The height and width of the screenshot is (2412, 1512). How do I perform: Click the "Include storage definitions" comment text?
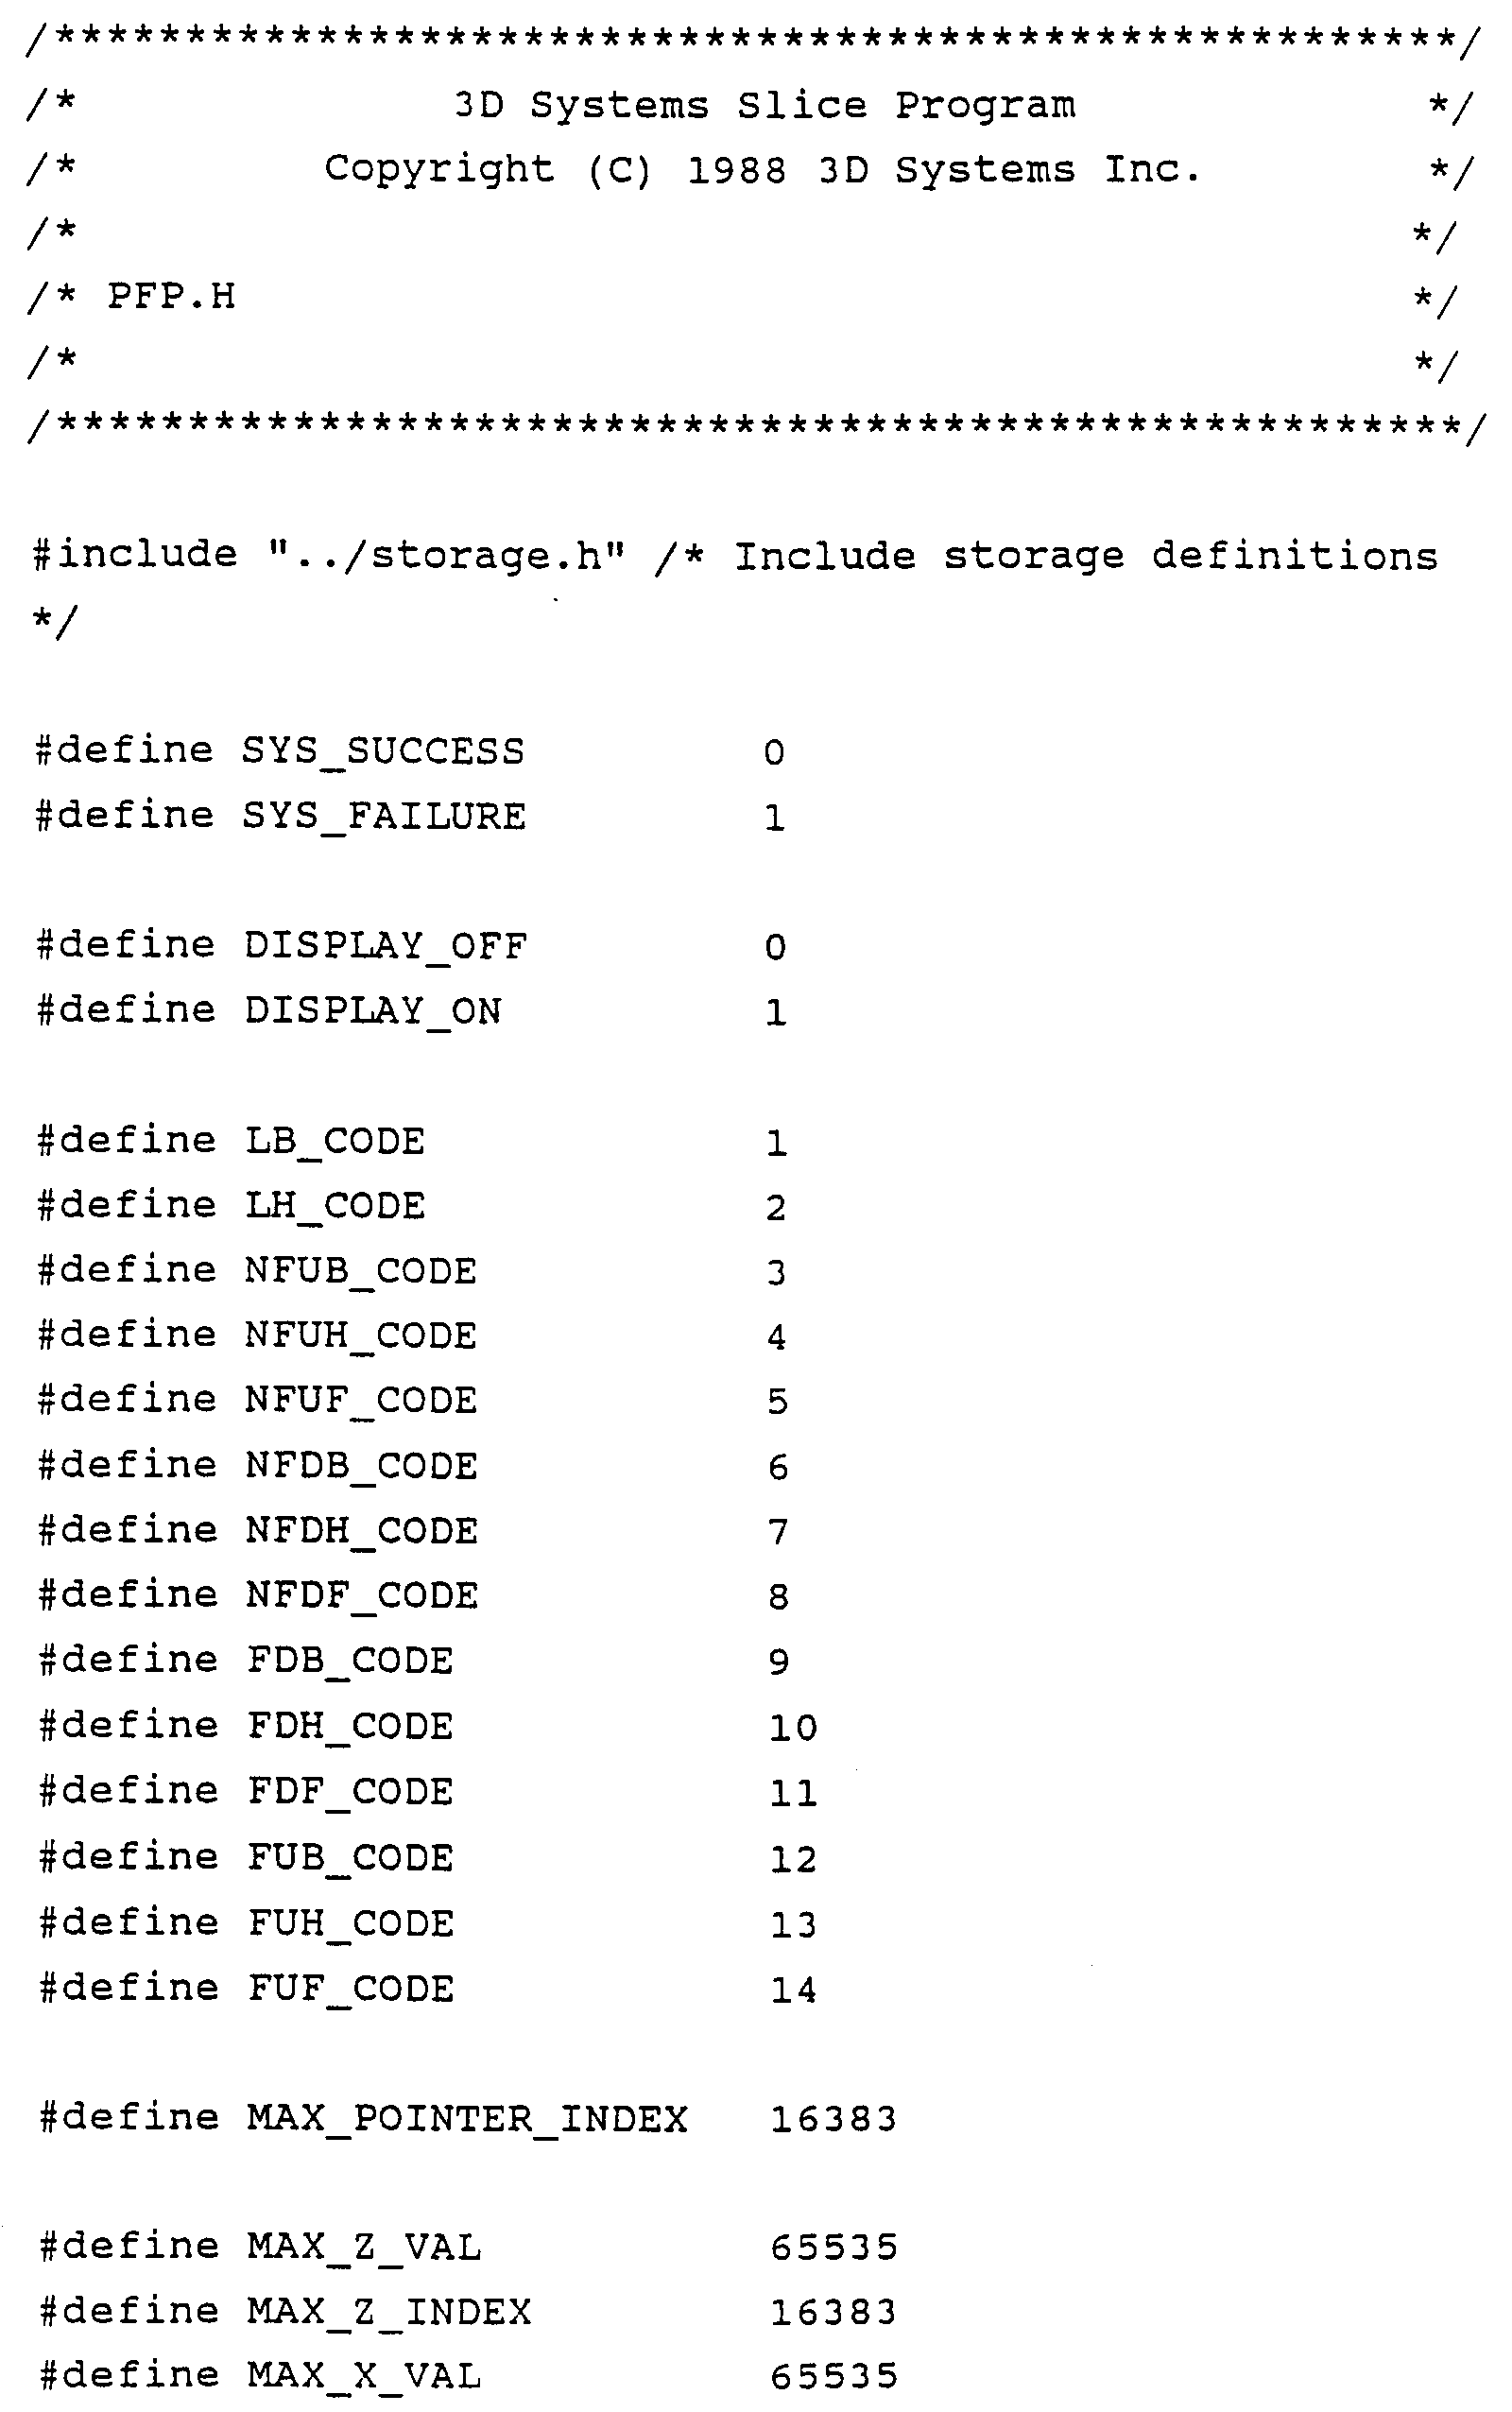point(1086,556)
